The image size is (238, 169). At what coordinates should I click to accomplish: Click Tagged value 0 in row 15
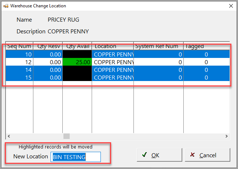click(x=206, y=77)
